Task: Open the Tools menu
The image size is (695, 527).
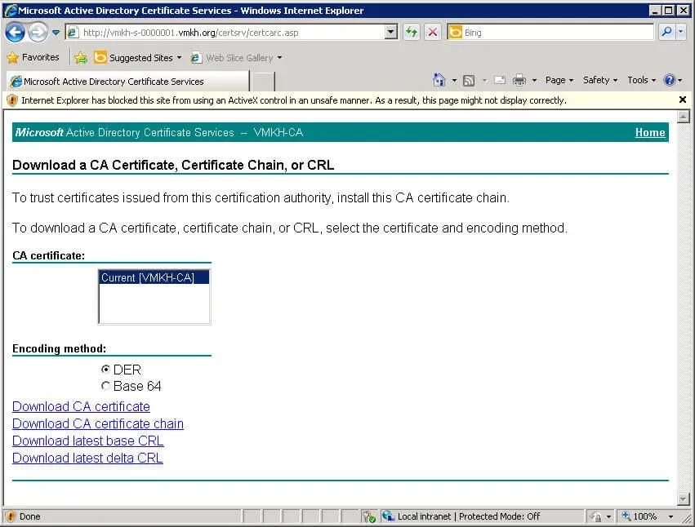Action: 641,80
